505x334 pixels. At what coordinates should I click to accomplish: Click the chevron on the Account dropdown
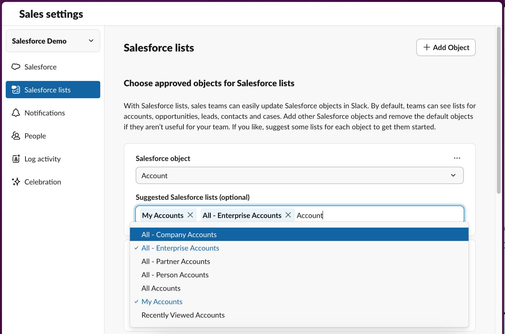tap(453, 175)
